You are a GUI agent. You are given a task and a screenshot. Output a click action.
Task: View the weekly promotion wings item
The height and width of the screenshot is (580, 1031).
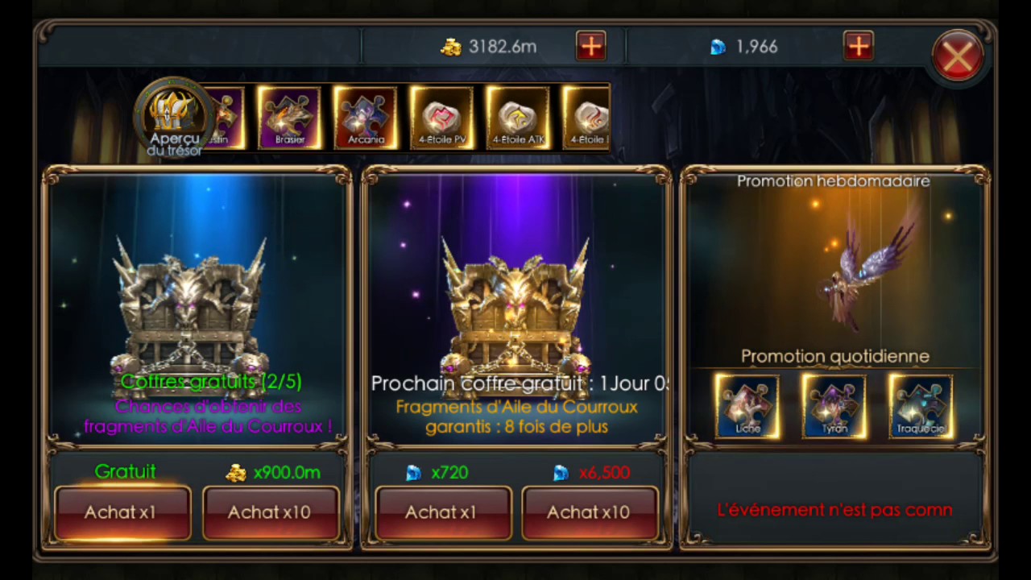866,266
